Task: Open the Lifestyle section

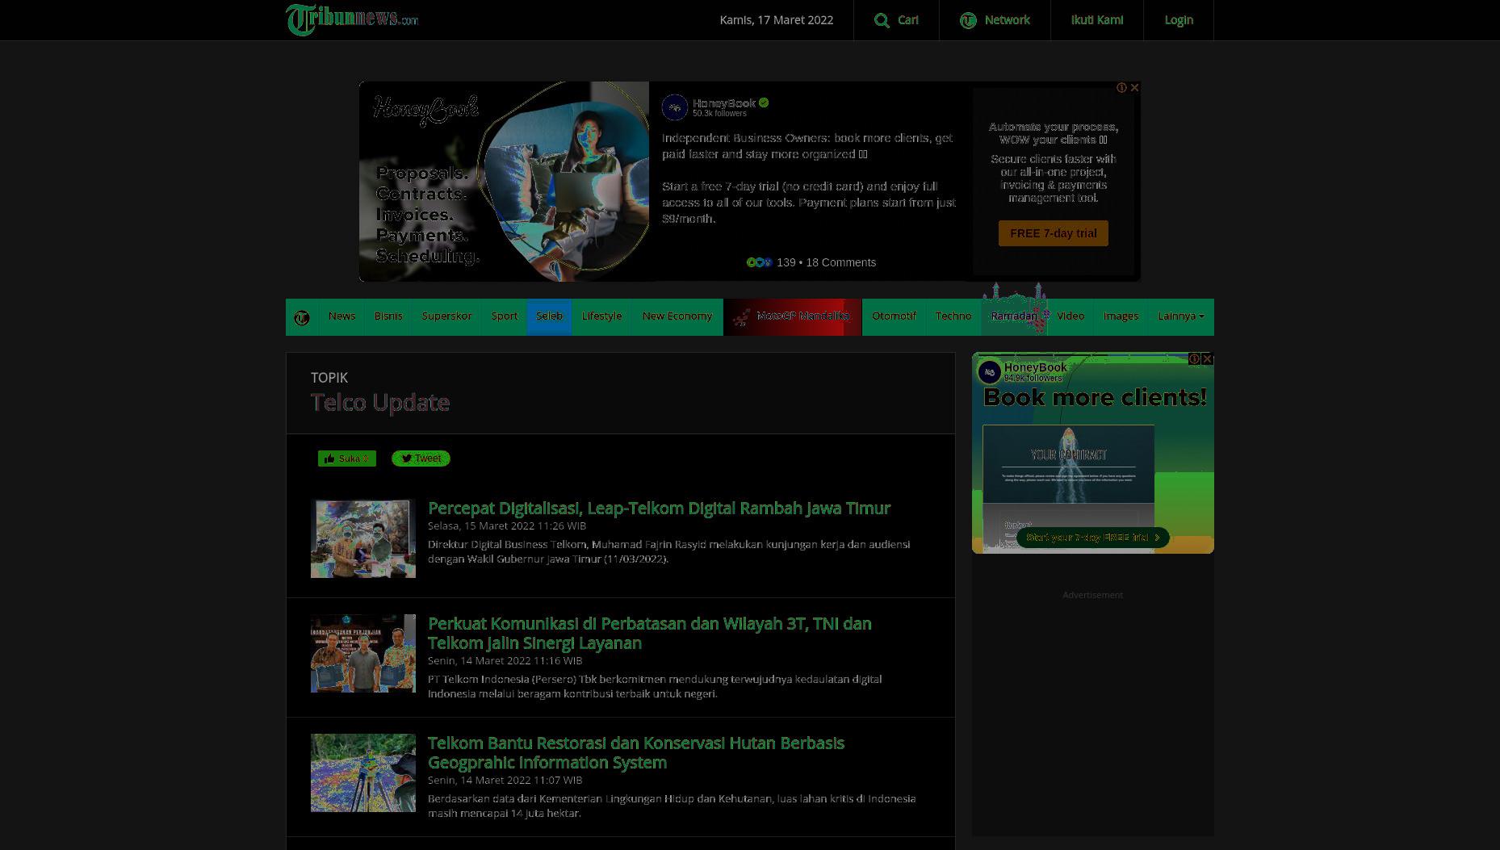Action: (601, 316)
